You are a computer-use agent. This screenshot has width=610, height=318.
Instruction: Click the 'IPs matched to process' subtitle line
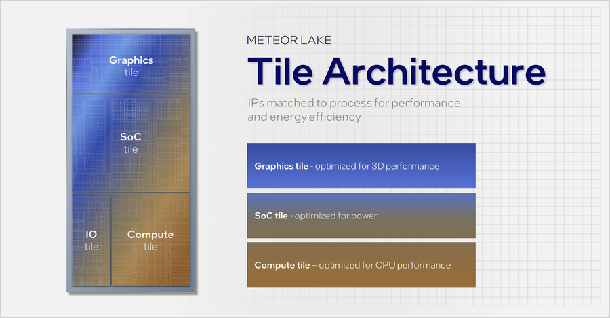click(354, 104)
